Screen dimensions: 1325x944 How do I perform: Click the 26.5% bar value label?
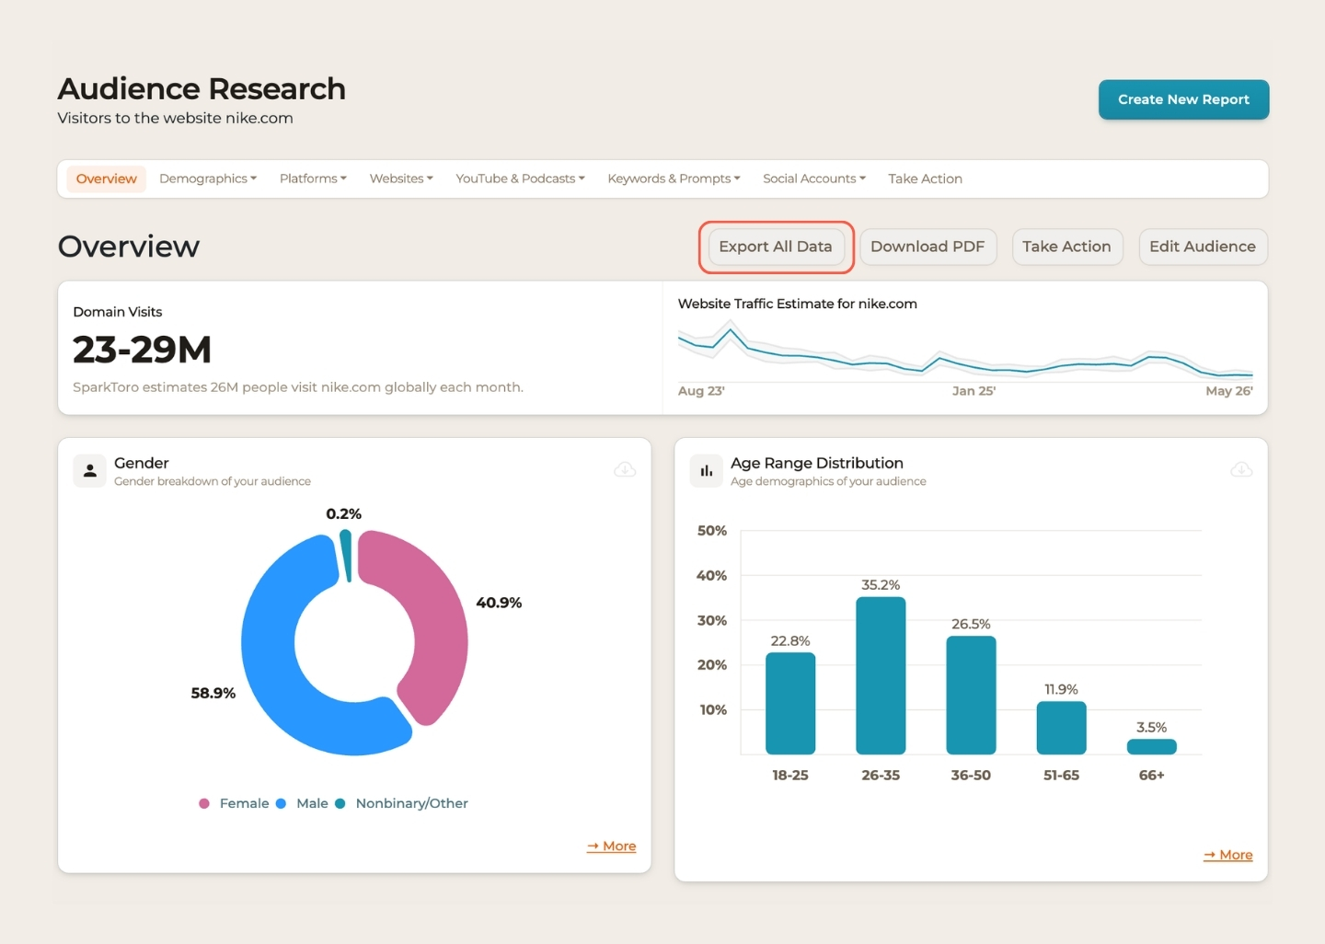click(x=971, y=624)
